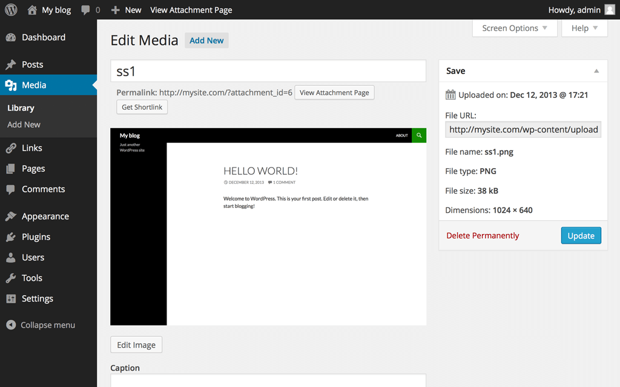620x387 pixels.
Task: Collapse the Save metabox using arrow
Action: pos(596,71)
